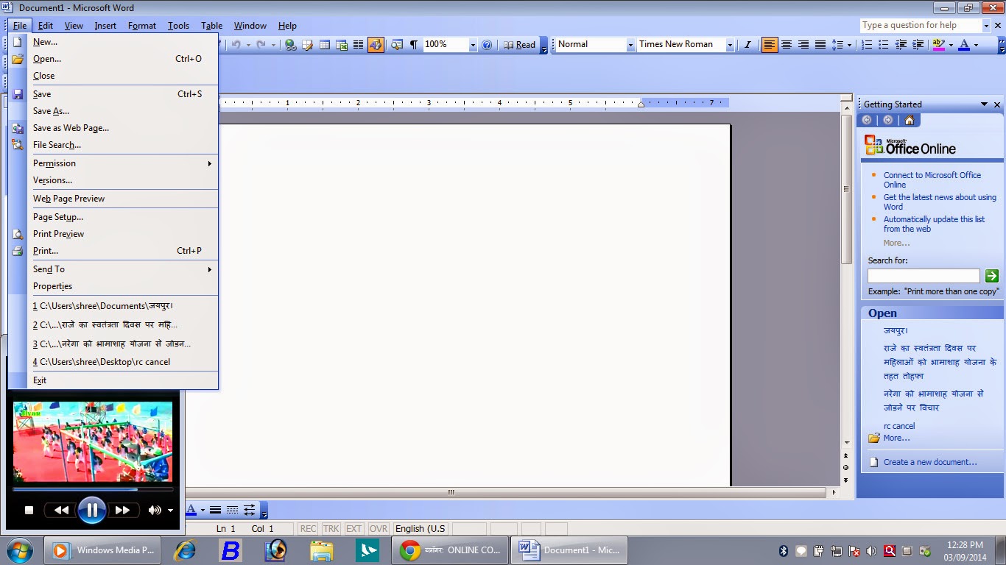
Task: Open the Font color dropdown arrow
Action: click(975, 45)
